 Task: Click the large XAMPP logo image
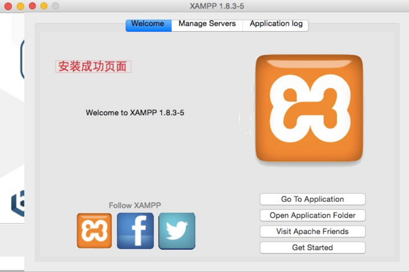309,108
